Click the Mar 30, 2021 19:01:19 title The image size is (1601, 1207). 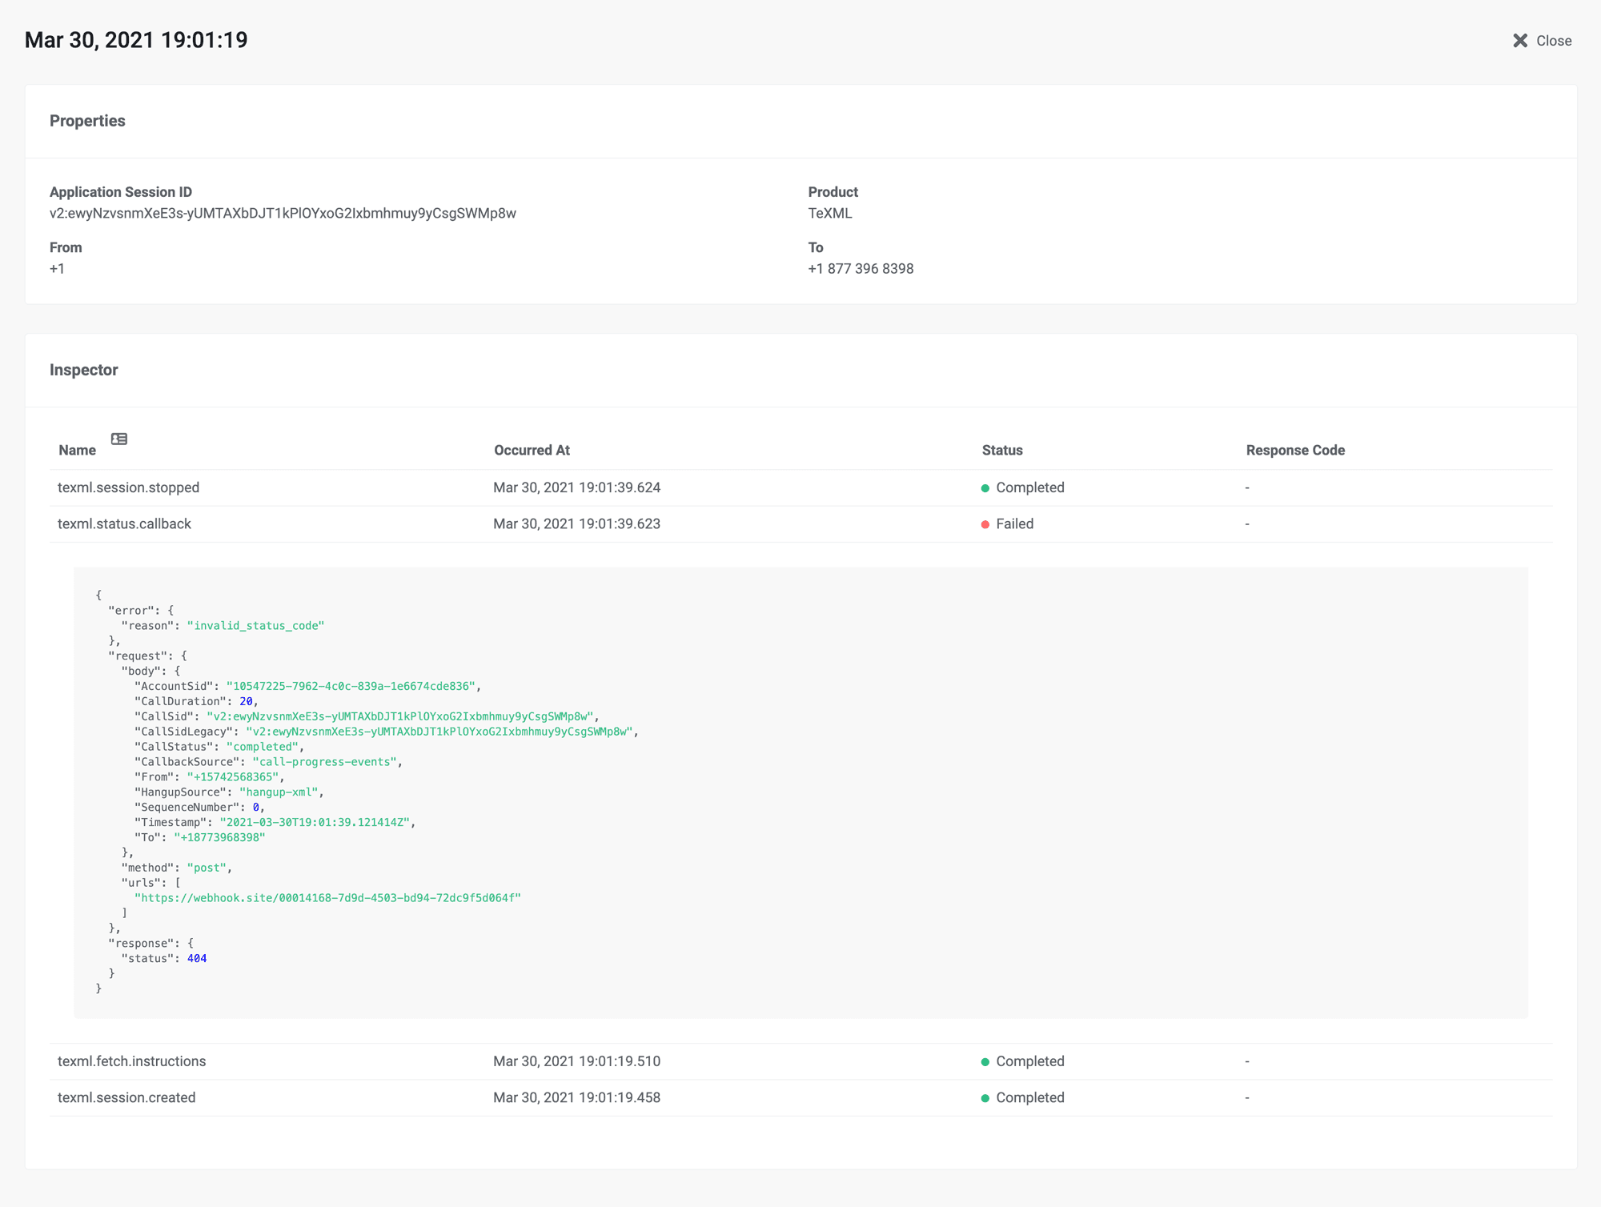click(136, 40)
